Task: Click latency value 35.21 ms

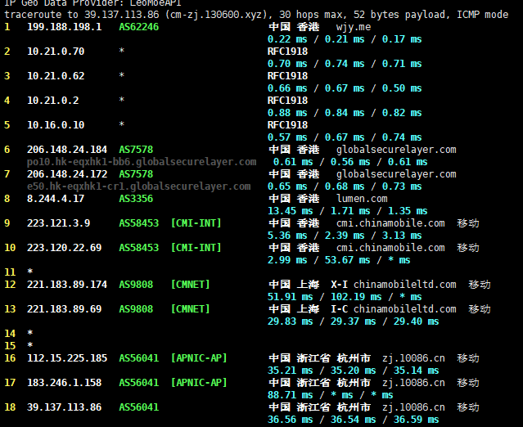Action: (x=291, y=371)
